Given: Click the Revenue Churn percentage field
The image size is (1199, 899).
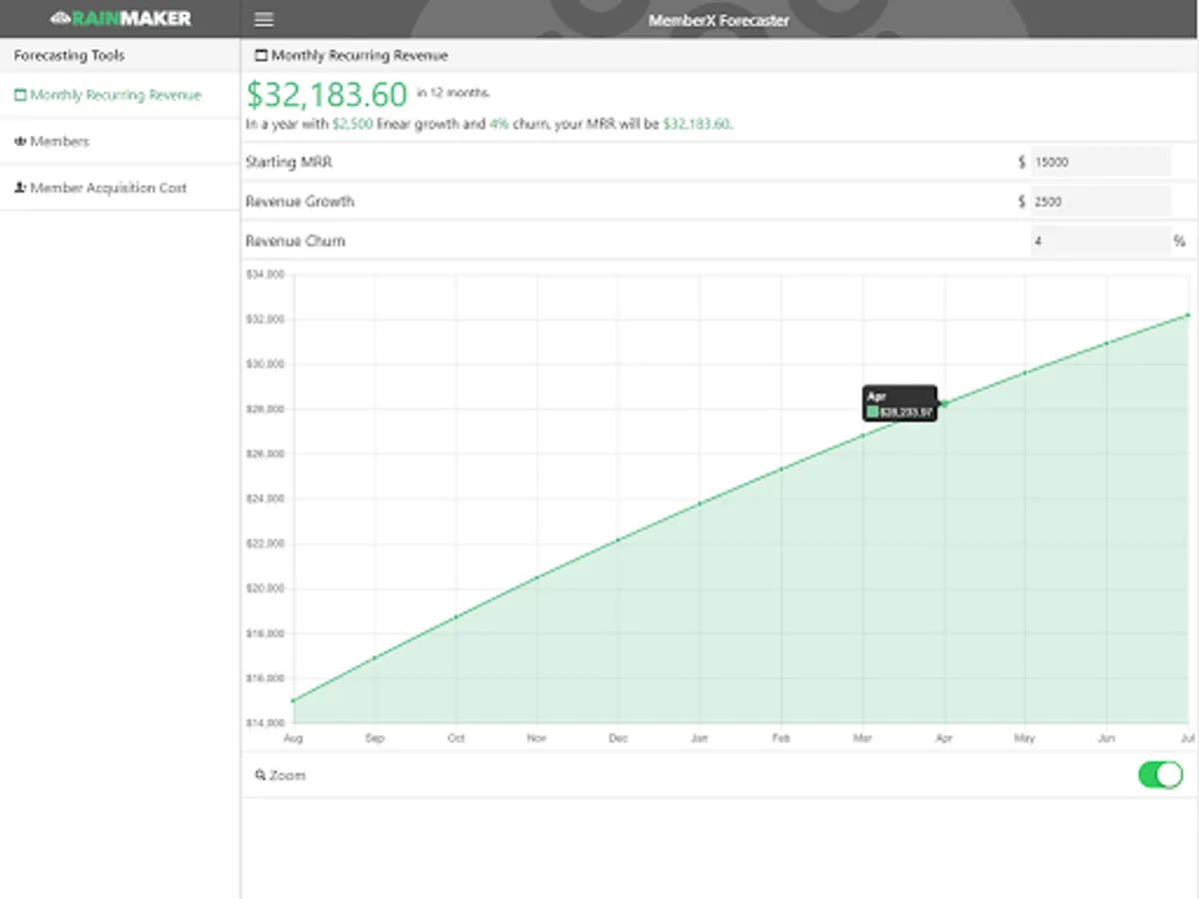Looking at the screenshot, I should click(x=1100, y=241).
